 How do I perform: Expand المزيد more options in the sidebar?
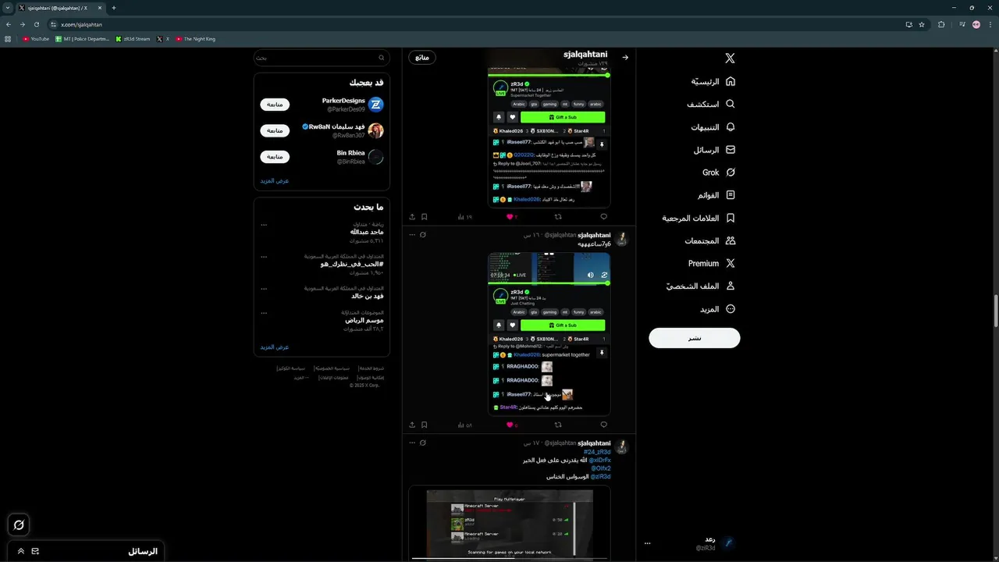pyautogui.click(x=717, y=309)
